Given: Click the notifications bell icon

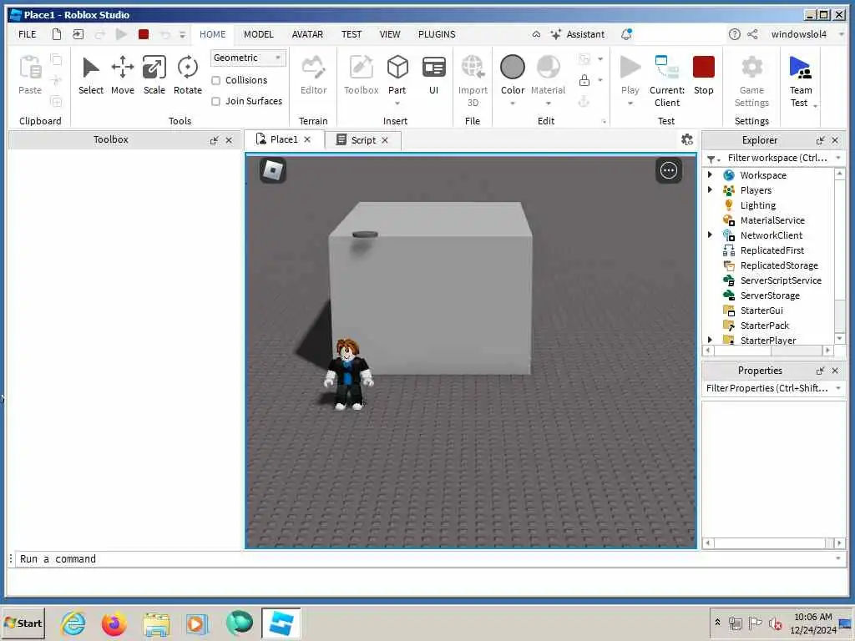Looking at the screenshot, I should click(x=626, y=34).
